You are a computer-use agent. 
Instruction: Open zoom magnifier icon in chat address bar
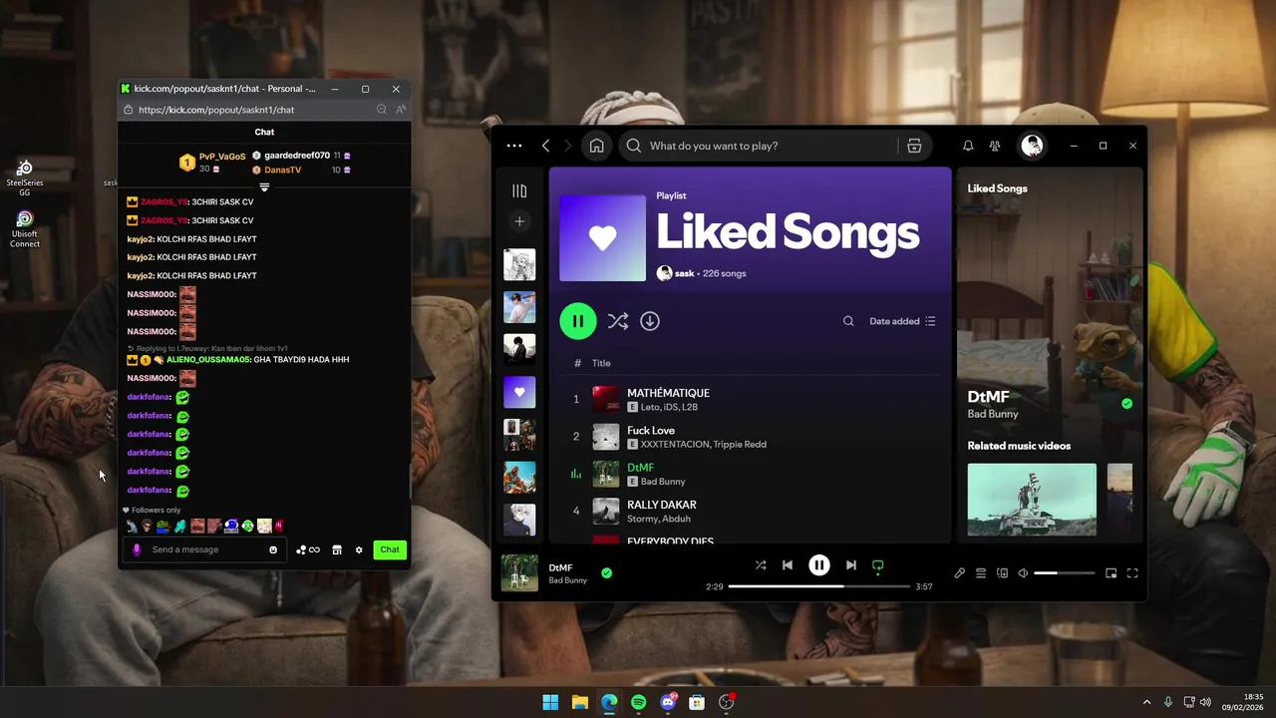tap(381, 110)
